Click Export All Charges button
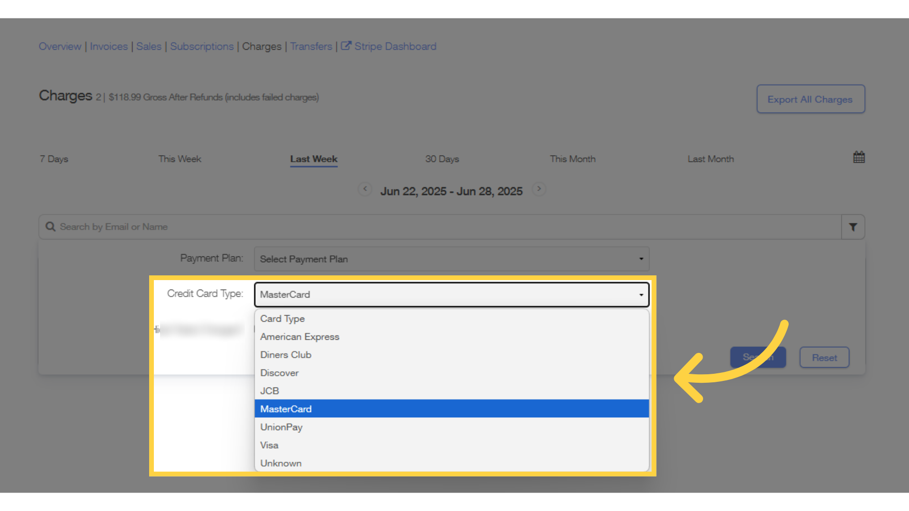The height and width of the screenshot is (511, 909). tap(811, 99)
